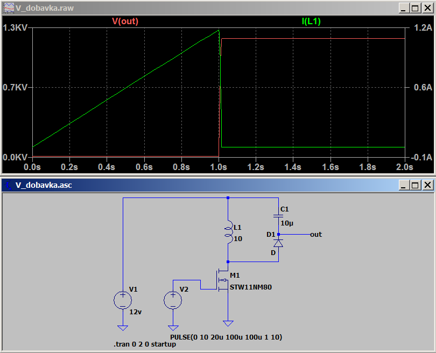Image resolution: width=436 pixels, height=353 pixels.
Task: Open the V_dobavka.raw window system icon
Action: point(8,8)
